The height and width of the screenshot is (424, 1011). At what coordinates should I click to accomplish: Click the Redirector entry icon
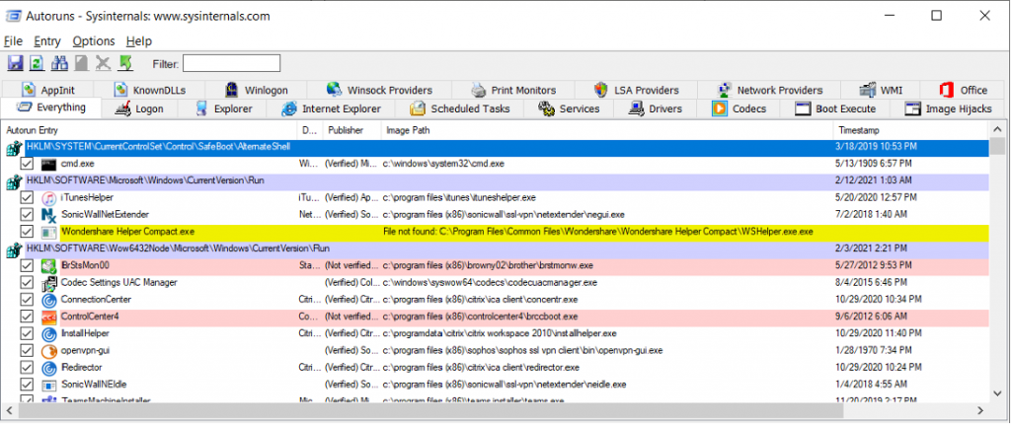(49, 367)
